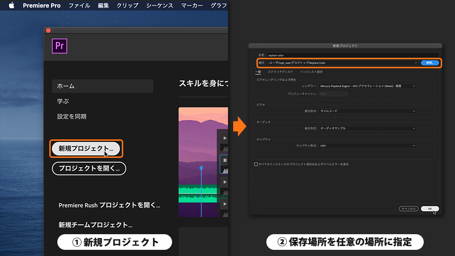Switch to the インジェスト設定 tab
The width and height of the screenshot is (455, 256).
click(311, 72)
